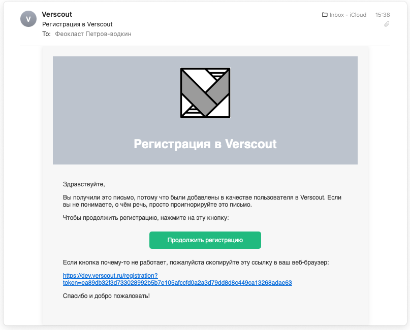Click the sender avatar with letter V
The width and height of the screenshot is (410, 330).
coord(28,19)
